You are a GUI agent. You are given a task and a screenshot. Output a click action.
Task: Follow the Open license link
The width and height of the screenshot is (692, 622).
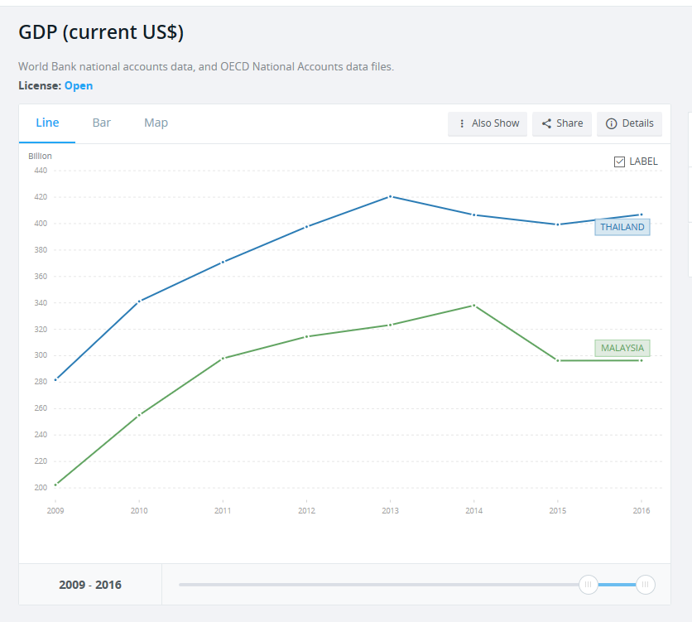pos(79,85)
